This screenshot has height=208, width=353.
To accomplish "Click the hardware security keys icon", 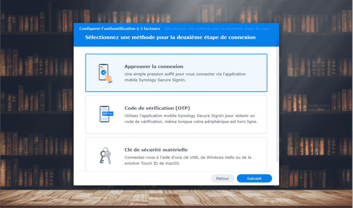I will click(105, 156).
